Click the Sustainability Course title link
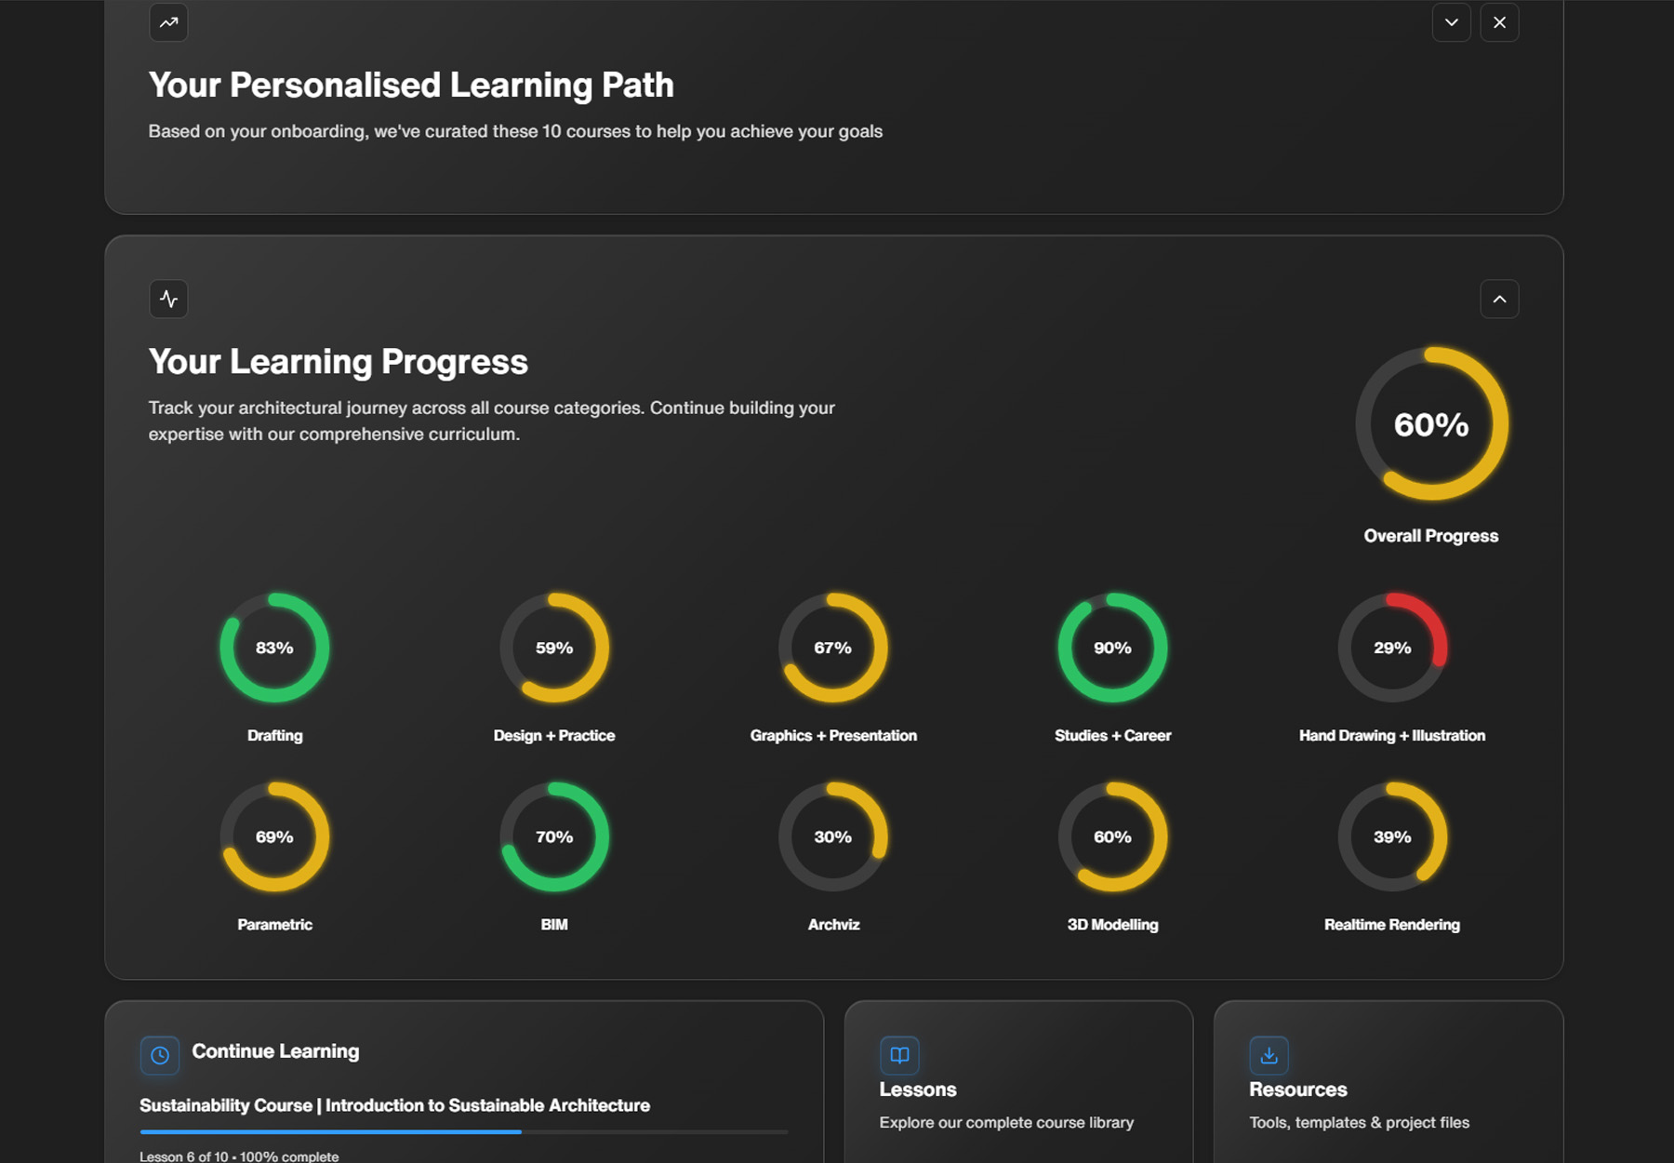Screen dimensions: 1674x1163 point(394,1105)
